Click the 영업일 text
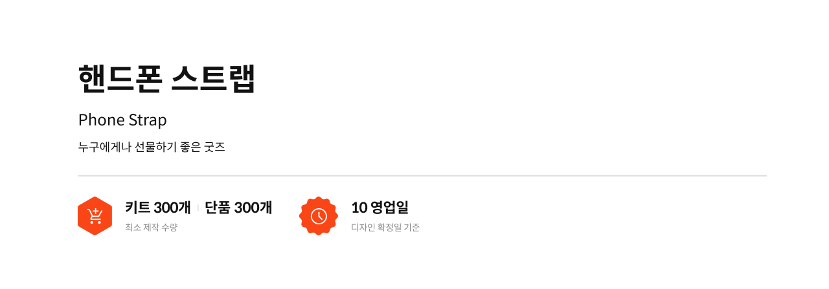The image size is (829, 289). pyautogui.click(x=390, y=208)
